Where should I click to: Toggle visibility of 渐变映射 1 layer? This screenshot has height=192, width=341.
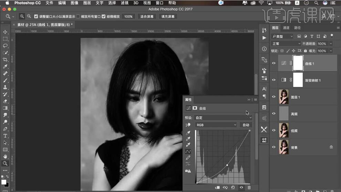(274, 80)
